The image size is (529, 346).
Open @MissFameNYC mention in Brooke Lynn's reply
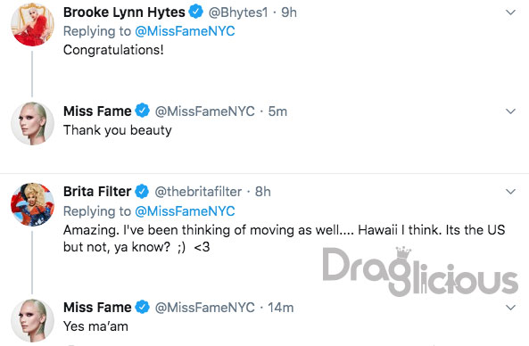[185, 31]
